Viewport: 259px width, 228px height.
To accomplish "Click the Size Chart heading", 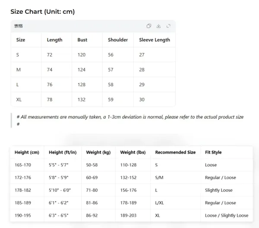I will [x=43, y=12].
